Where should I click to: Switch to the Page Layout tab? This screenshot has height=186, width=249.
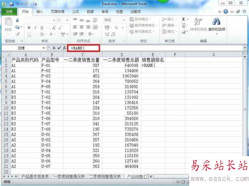click(x=57, y=11)
